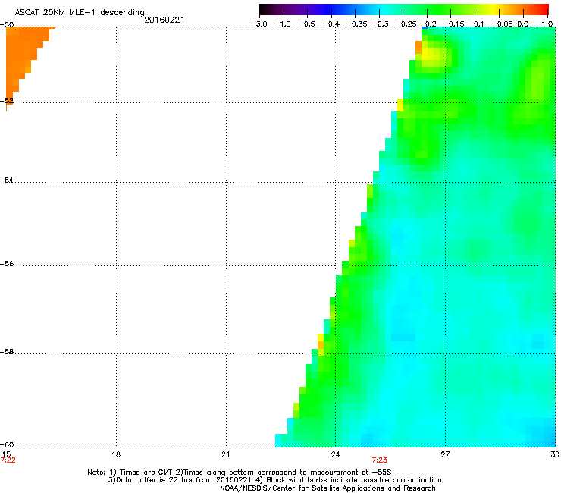561x493 pixels.
Task: Click the -50 latitude axis label
Action: click(x=7, y=25)
